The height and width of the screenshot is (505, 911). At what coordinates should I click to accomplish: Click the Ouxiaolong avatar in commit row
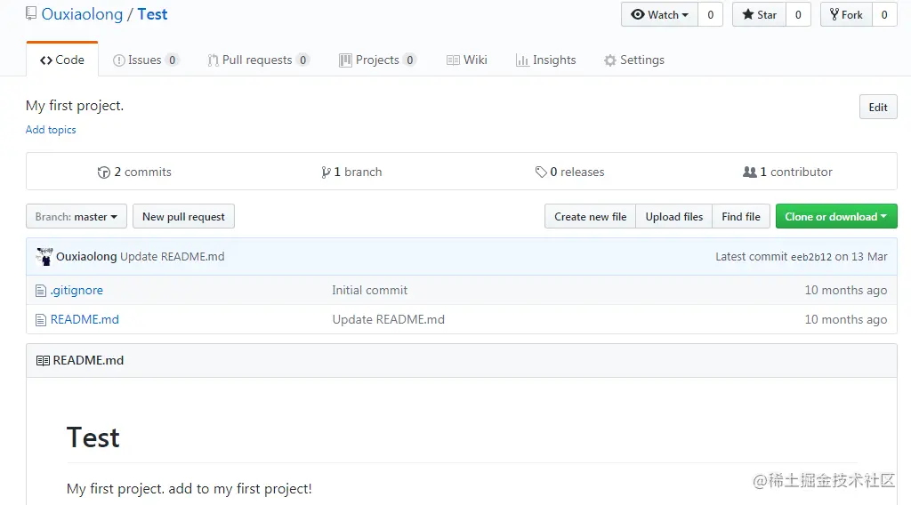point(44,257)
